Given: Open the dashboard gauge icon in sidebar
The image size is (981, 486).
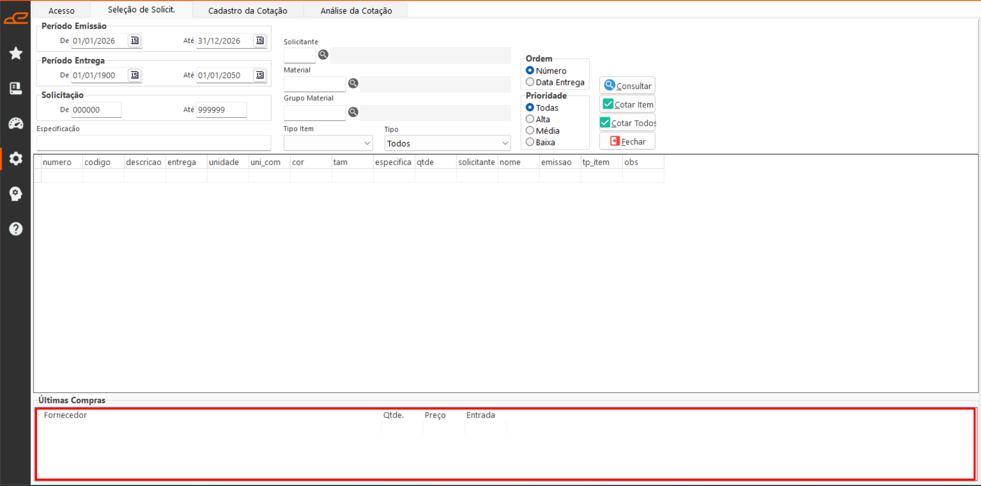Looking at the screenshot, I should coord(16,123).
